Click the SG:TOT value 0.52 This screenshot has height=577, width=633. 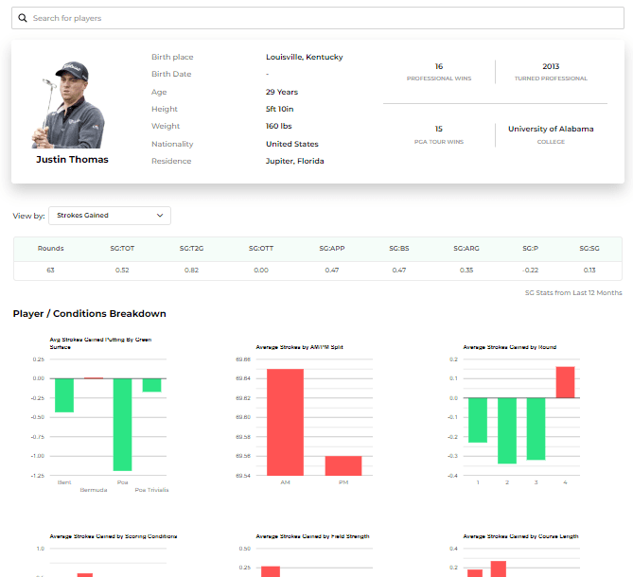122,270
